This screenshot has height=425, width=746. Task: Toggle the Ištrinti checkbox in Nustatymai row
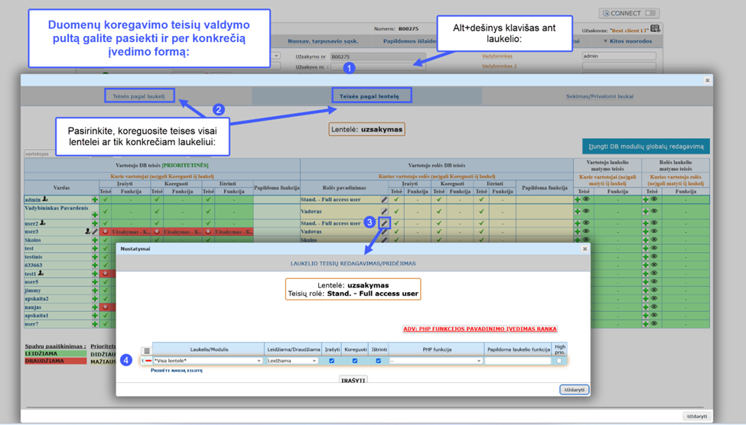pos(378,361)
